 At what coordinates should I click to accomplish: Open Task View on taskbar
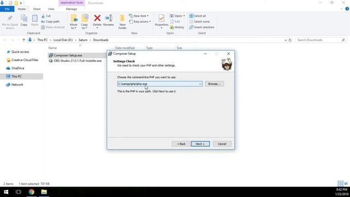(x=19, y=192)
